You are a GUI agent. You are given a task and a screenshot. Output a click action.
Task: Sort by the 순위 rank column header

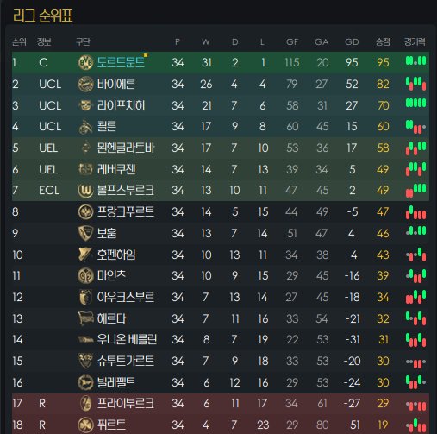[x=19, y=42]
